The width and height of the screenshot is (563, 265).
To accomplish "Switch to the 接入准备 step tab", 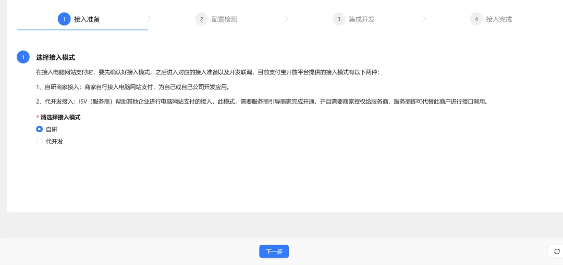I will [87, 19].
